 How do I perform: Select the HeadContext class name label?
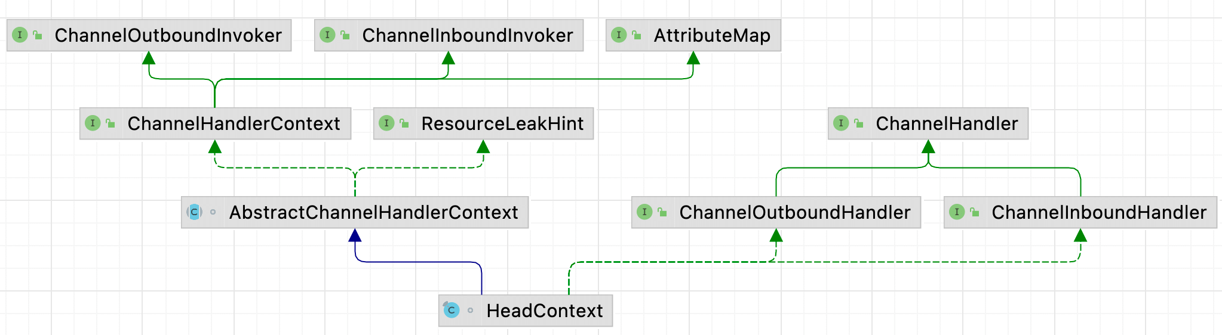coord(544,311)
